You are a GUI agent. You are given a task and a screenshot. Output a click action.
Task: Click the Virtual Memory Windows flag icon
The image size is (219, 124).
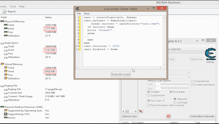tap(2, 64)
